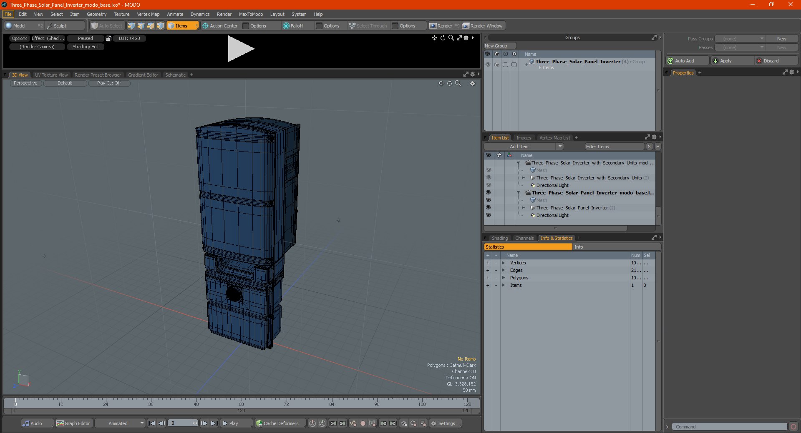Click the preview pane zoom icon

(x=451, y=38)
